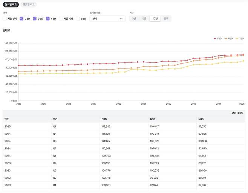Select the 10년 period button
248x193 pixels.
click(155, 18)
